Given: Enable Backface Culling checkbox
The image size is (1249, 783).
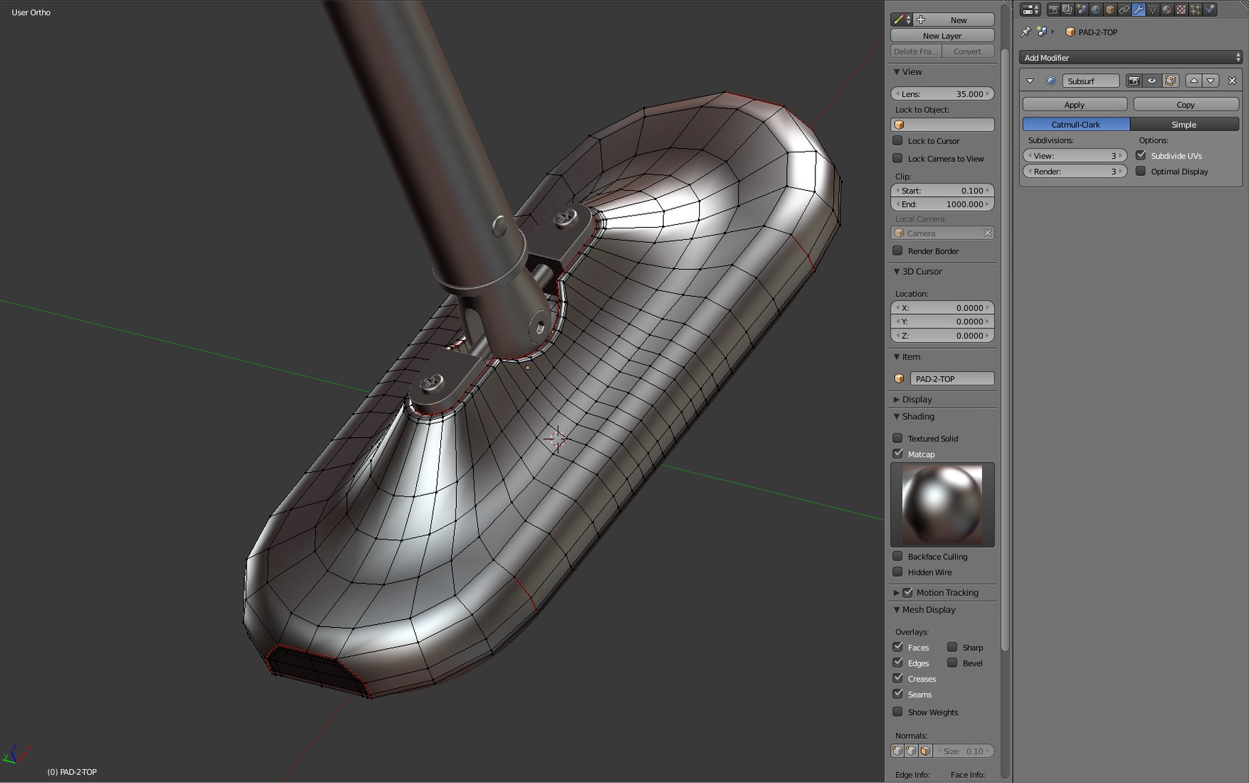Looking at the screenshot, I should (898, 556).
